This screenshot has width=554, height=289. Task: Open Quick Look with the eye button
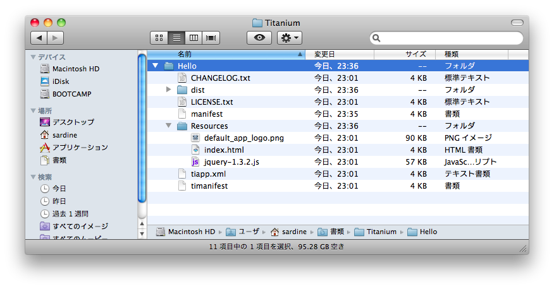[259, 38]
